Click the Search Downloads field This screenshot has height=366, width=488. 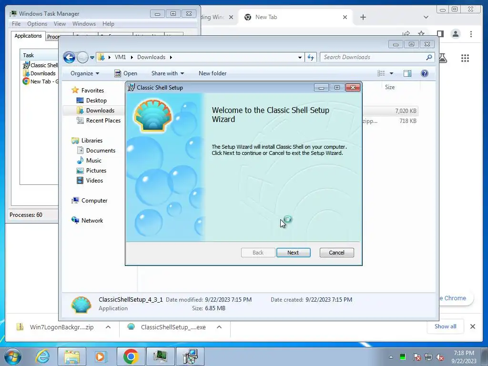(x=373, y=57)
